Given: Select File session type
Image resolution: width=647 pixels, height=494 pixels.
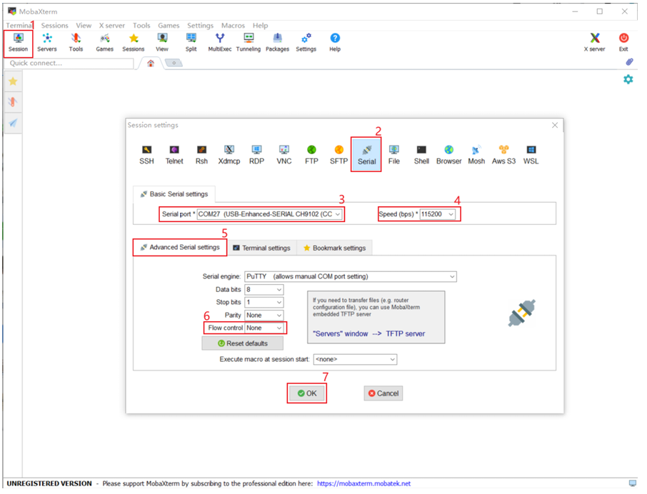Looking at the screenshot, I should (x=394, y=155).
